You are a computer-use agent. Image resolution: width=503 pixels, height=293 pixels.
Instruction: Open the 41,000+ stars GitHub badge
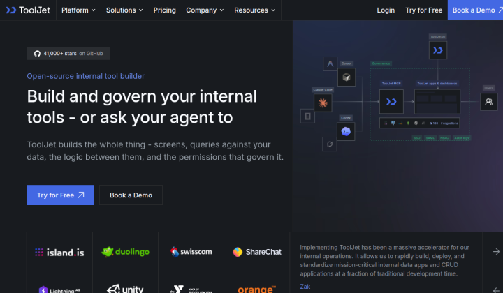[68, 54]
